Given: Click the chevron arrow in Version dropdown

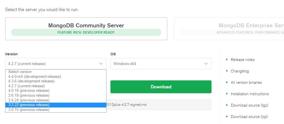Looking at the screenshot, I should click(x=101, y=64).
